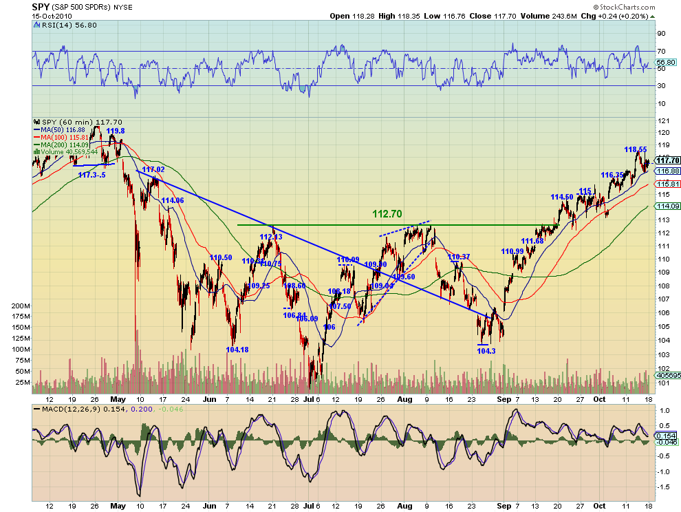Click the 114.50 price annotation

(x=562, y=197)
